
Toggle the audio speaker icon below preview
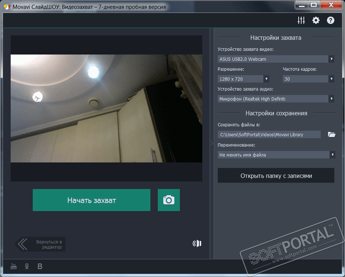pyautogui.click(x=197, y=243)
